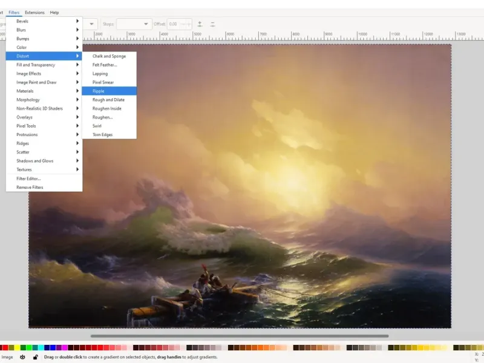The height and width of the screenshot is (363, 484).
Task: Apply the Swirl distort filter
Action: coord(110,126)
